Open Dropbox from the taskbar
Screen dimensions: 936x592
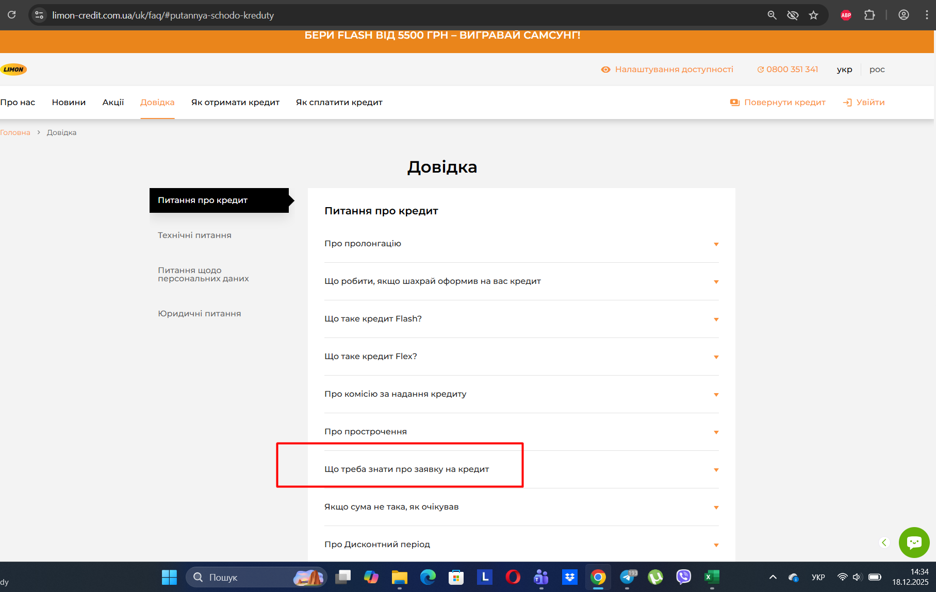[570, 577]
